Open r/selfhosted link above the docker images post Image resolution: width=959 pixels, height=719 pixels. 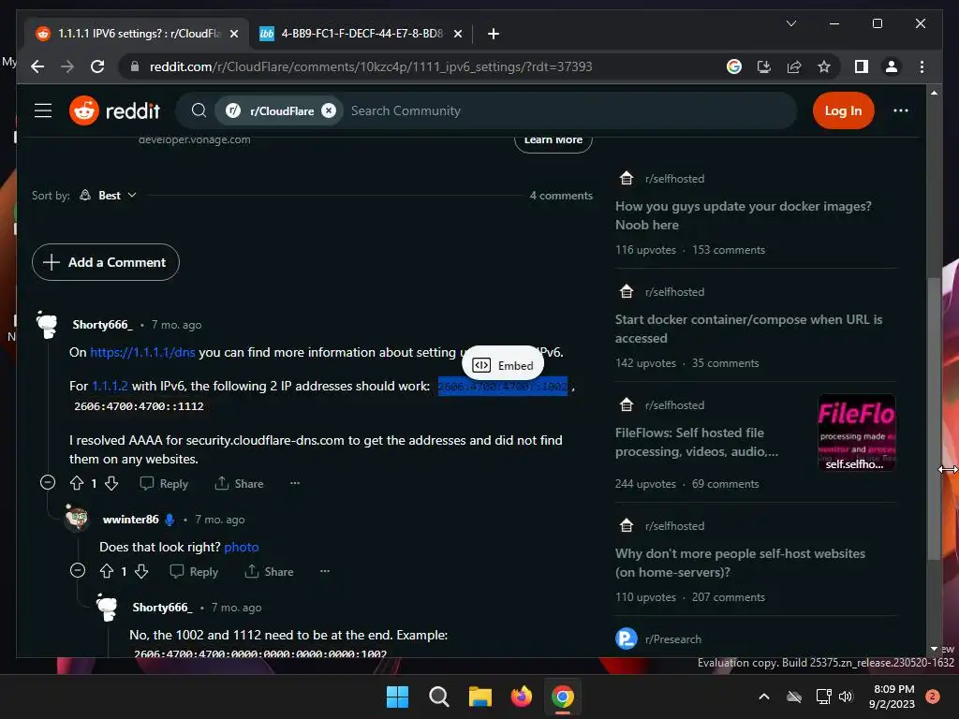point(674,179)
